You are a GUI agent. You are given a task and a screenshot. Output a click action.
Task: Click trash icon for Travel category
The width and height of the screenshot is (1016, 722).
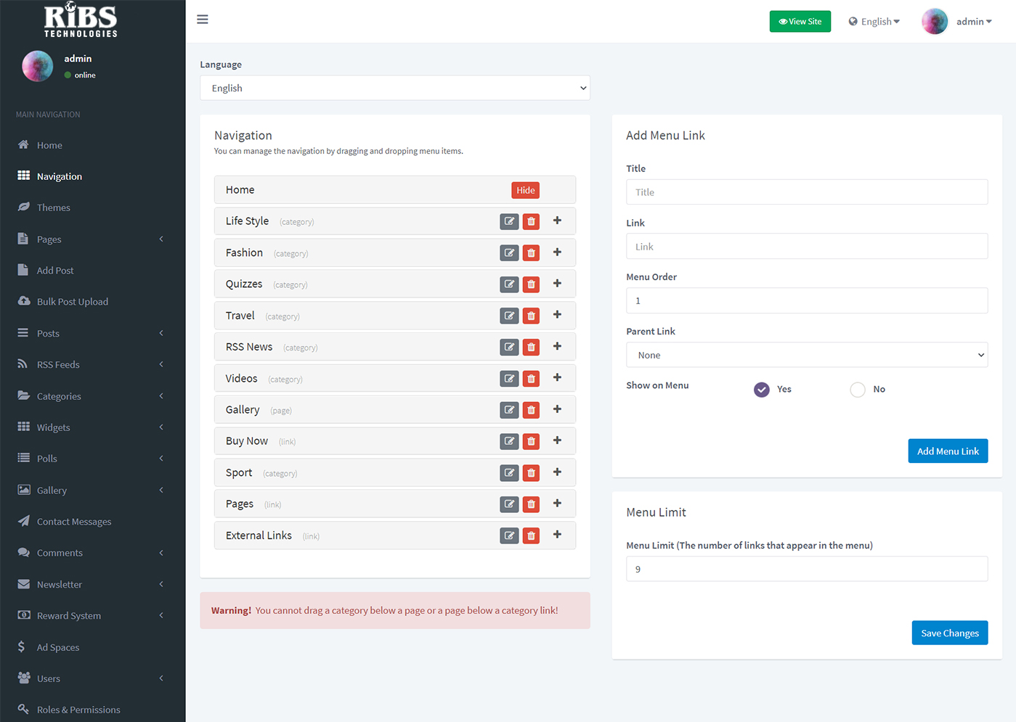click(531, 316)
